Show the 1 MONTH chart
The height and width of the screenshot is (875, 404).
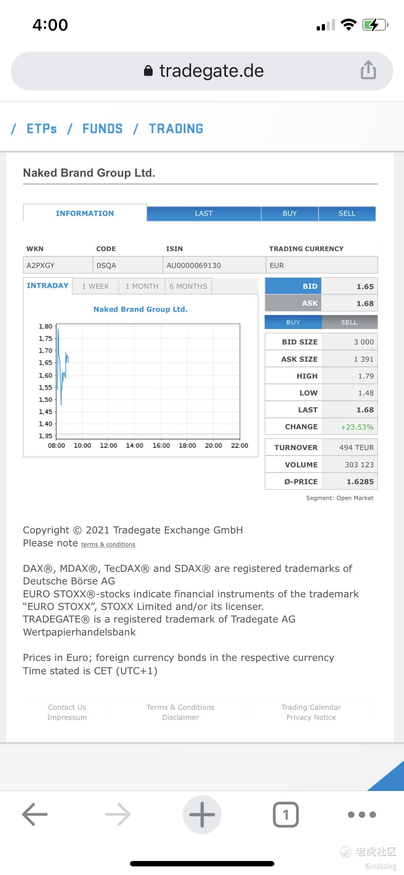(x=142, y=286)
